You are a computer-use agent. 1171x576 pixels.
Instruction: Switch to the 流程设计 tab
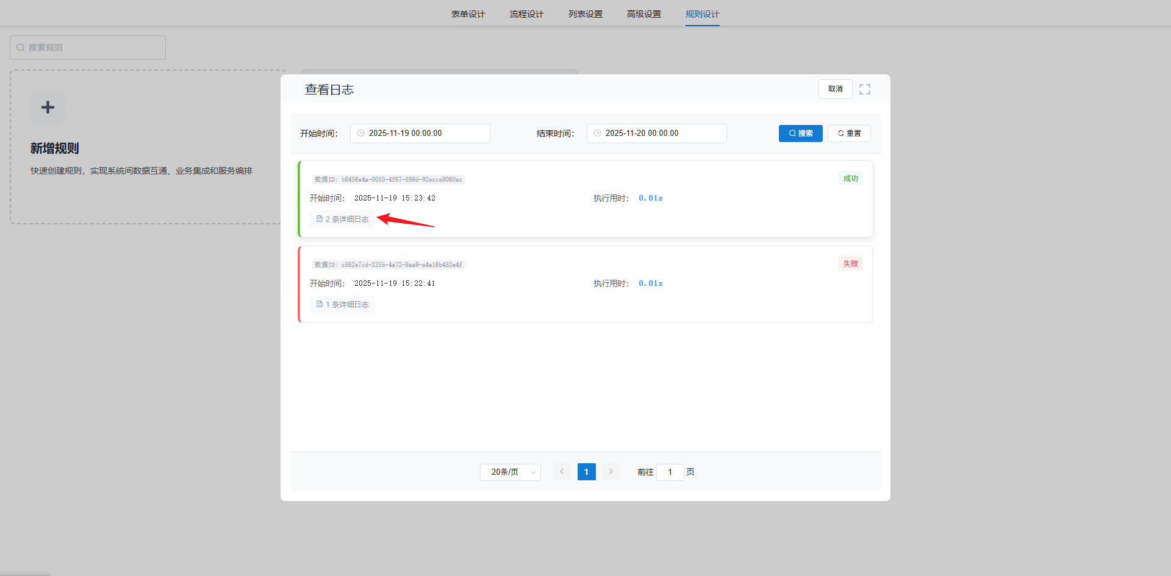pos(526,14)
